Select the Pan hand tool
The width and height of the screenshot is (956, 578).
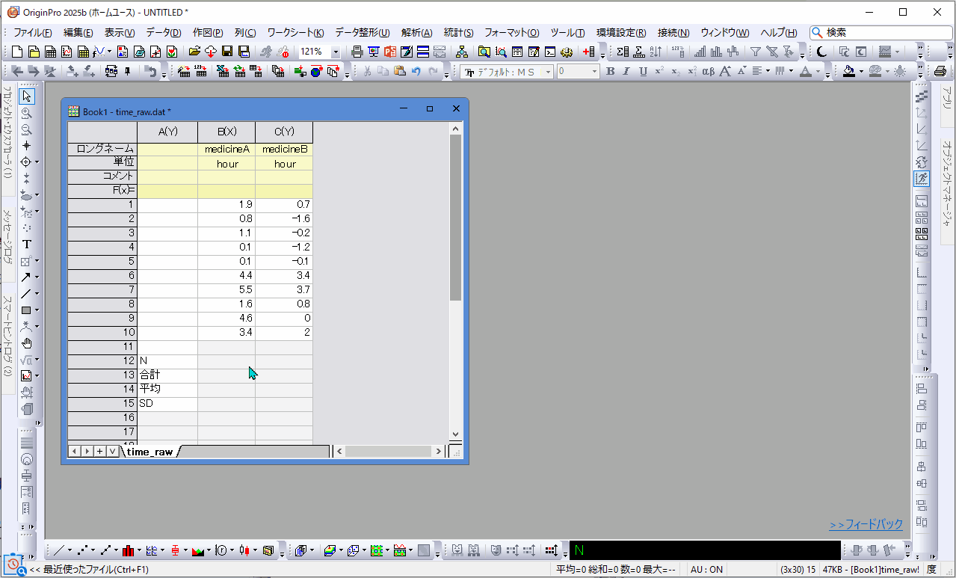coord(27,343)
